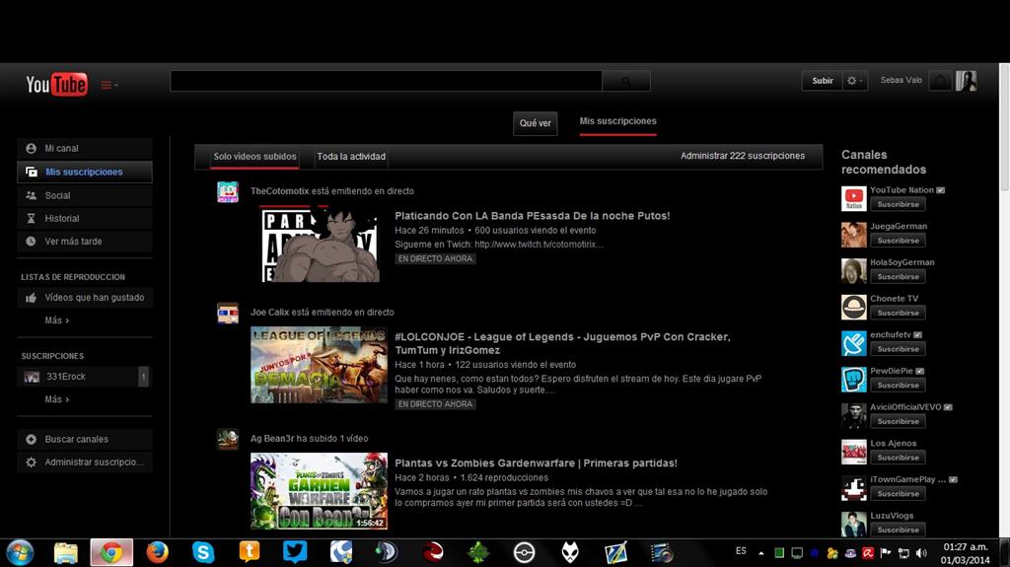The height and width of the screenshot is (567, 1010).
Task: Click Joe Calix channel avatar
Action: click(228, 314)
